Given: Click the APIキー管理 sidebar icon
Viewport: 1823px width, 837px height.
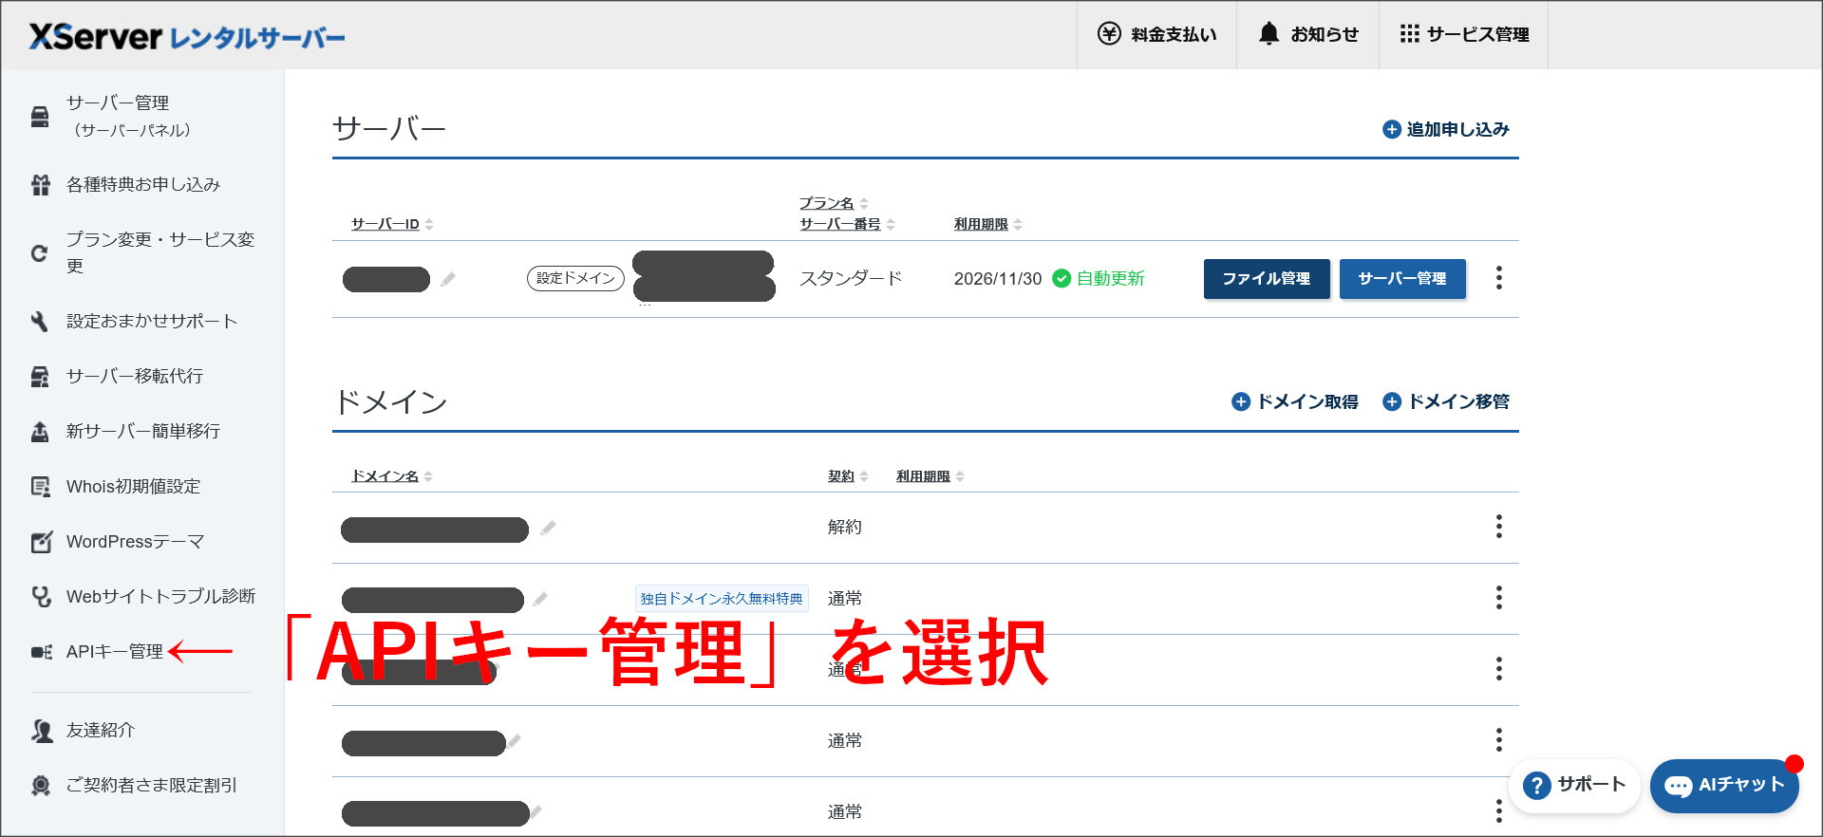Looking at the screenshot, I should tap(41, 652).
